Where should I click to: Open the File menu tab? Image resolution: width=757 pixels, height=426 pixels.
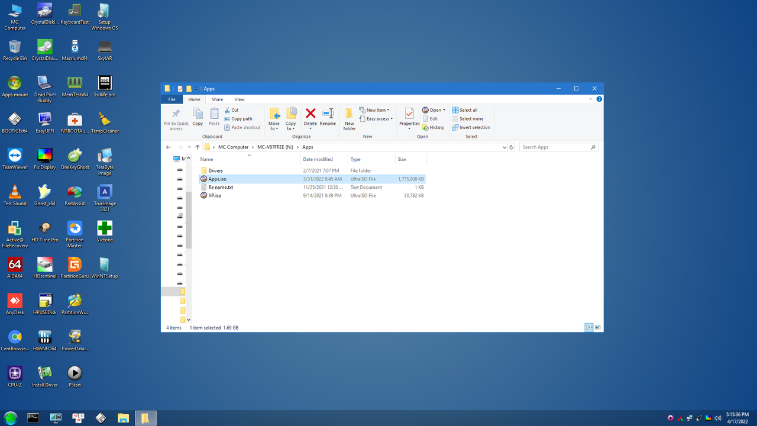click(172, 99)
